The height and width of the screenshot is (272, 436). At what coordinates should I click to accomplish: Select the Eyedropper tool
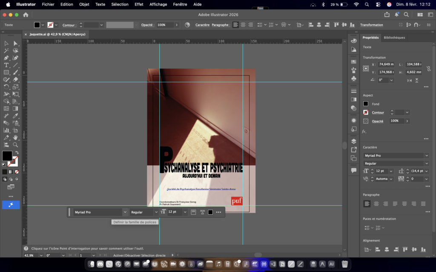tap(16, 116)
